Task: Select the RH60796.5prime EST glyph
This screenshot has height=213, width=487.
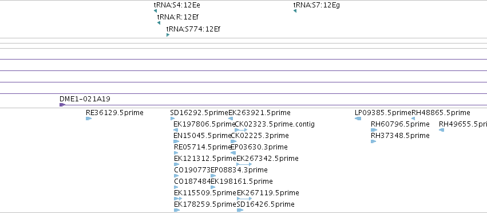Action: [x=374, y=130]
